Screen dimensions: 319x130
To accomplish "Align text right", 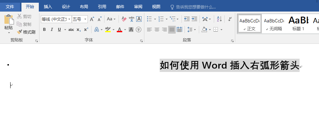I will tap(164, 30).
